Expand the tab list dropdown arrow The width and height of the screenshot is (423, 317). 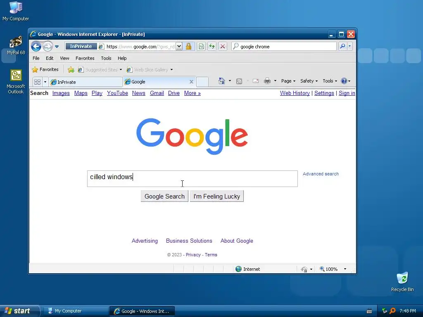pos(45,82)
